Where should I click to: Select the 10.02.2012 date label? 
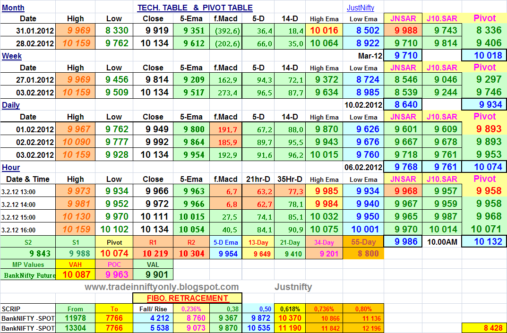[363, 105]
